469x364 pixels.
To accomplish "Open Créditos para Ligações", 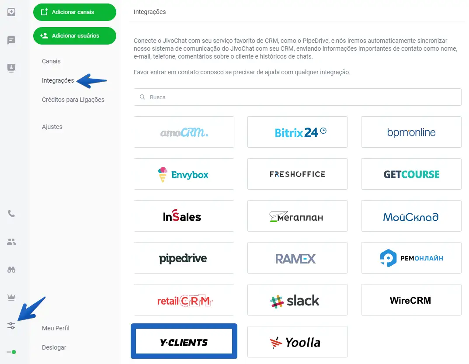I will (73, 100).
